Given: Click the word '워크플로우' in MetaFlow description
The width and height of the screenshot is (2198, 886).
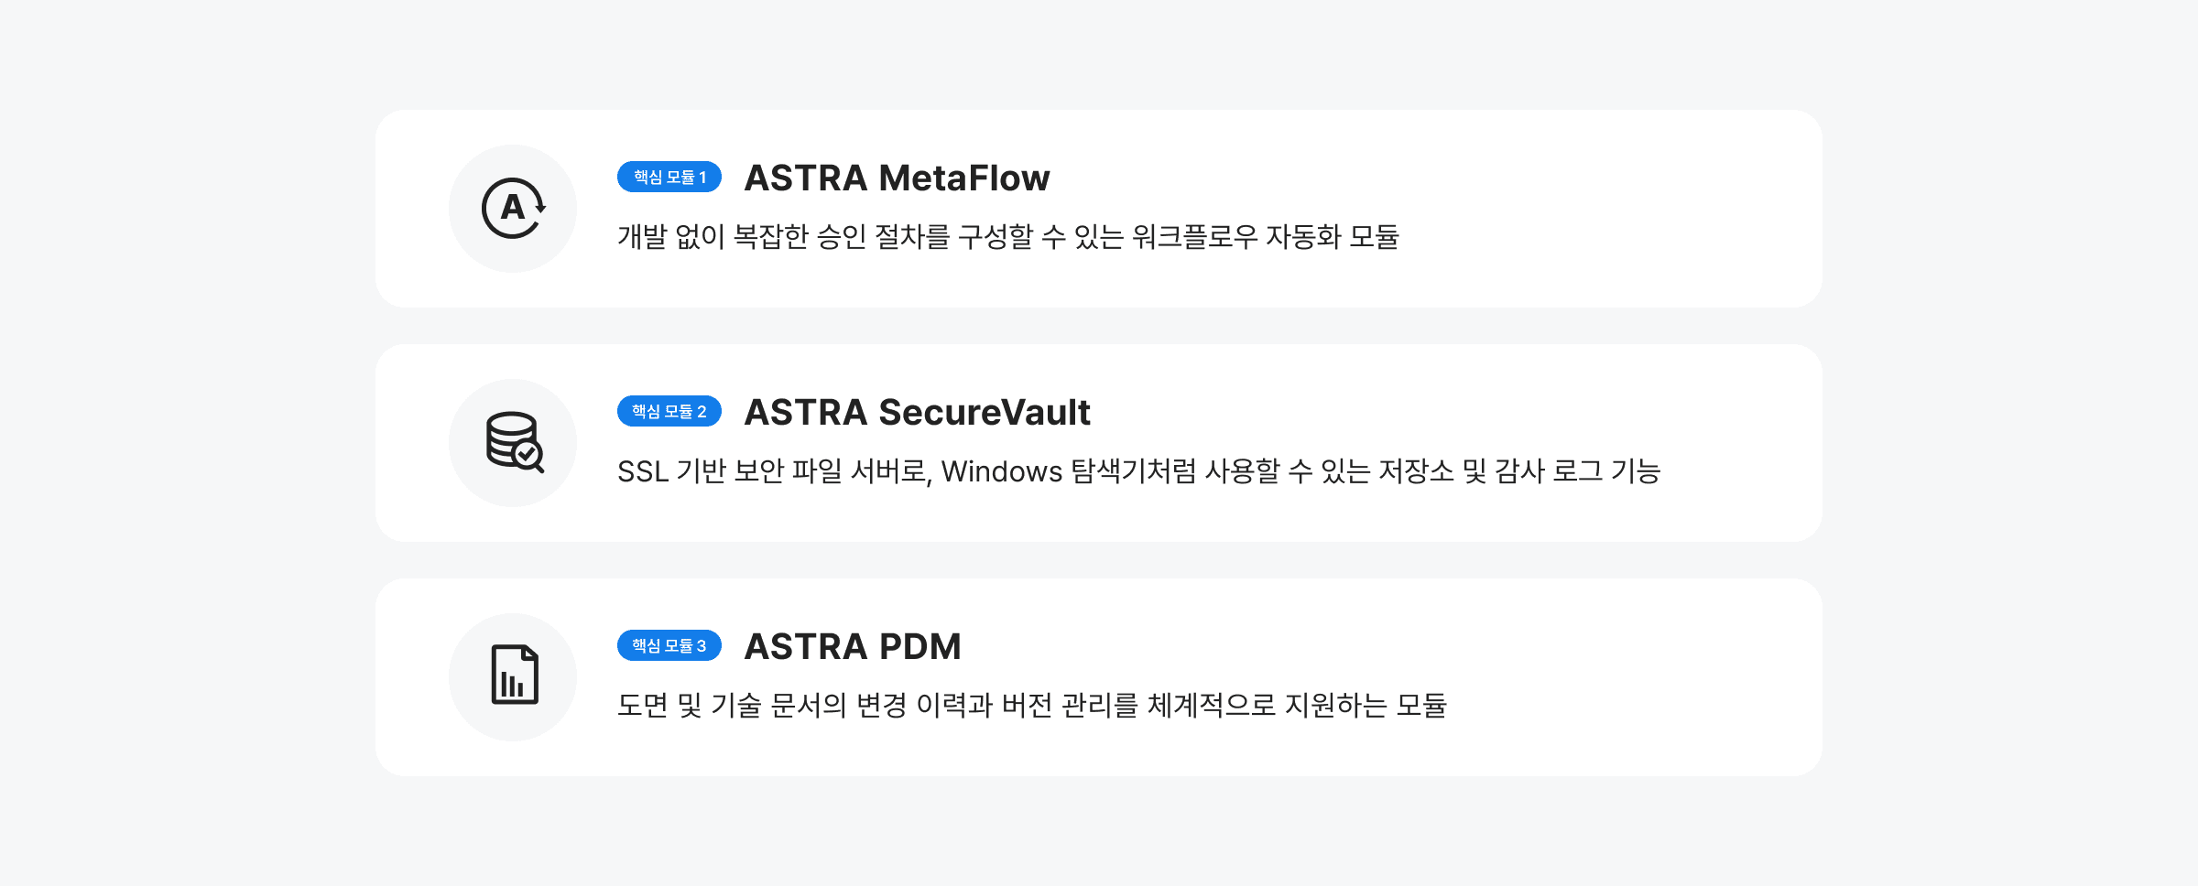Looking at the screenshot, I should [1194, 237].
